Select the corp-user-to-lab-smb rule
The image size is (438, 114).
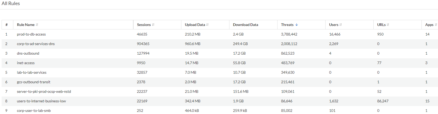click(x=34, y=111)
